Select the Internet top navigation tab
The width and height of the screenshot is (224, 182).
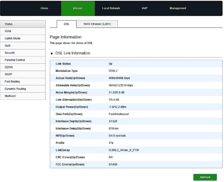pyautogui.click(x=78, y=8)
